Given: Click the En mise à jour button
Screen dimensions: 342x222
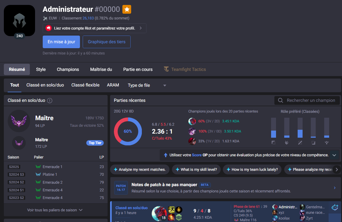Looking at the screenshot, I should (61, 42).
